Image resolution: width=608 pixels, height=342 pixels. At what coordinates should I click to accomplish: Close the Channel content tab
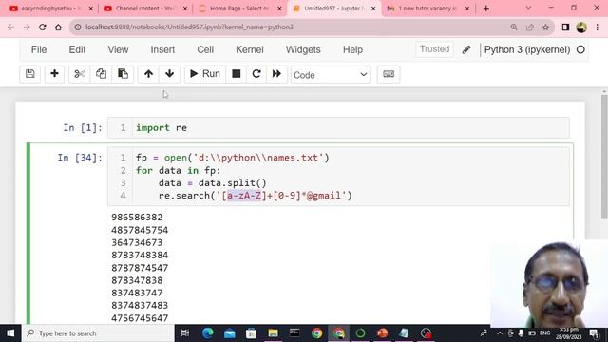185,9
